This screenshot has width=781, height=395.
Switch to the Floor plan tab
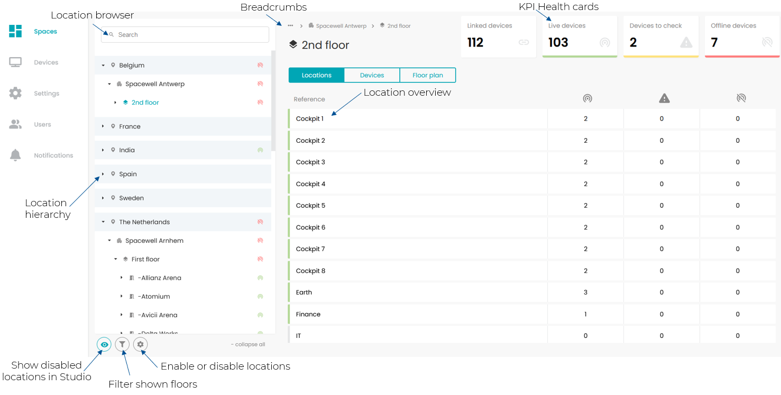click(428, 75)
